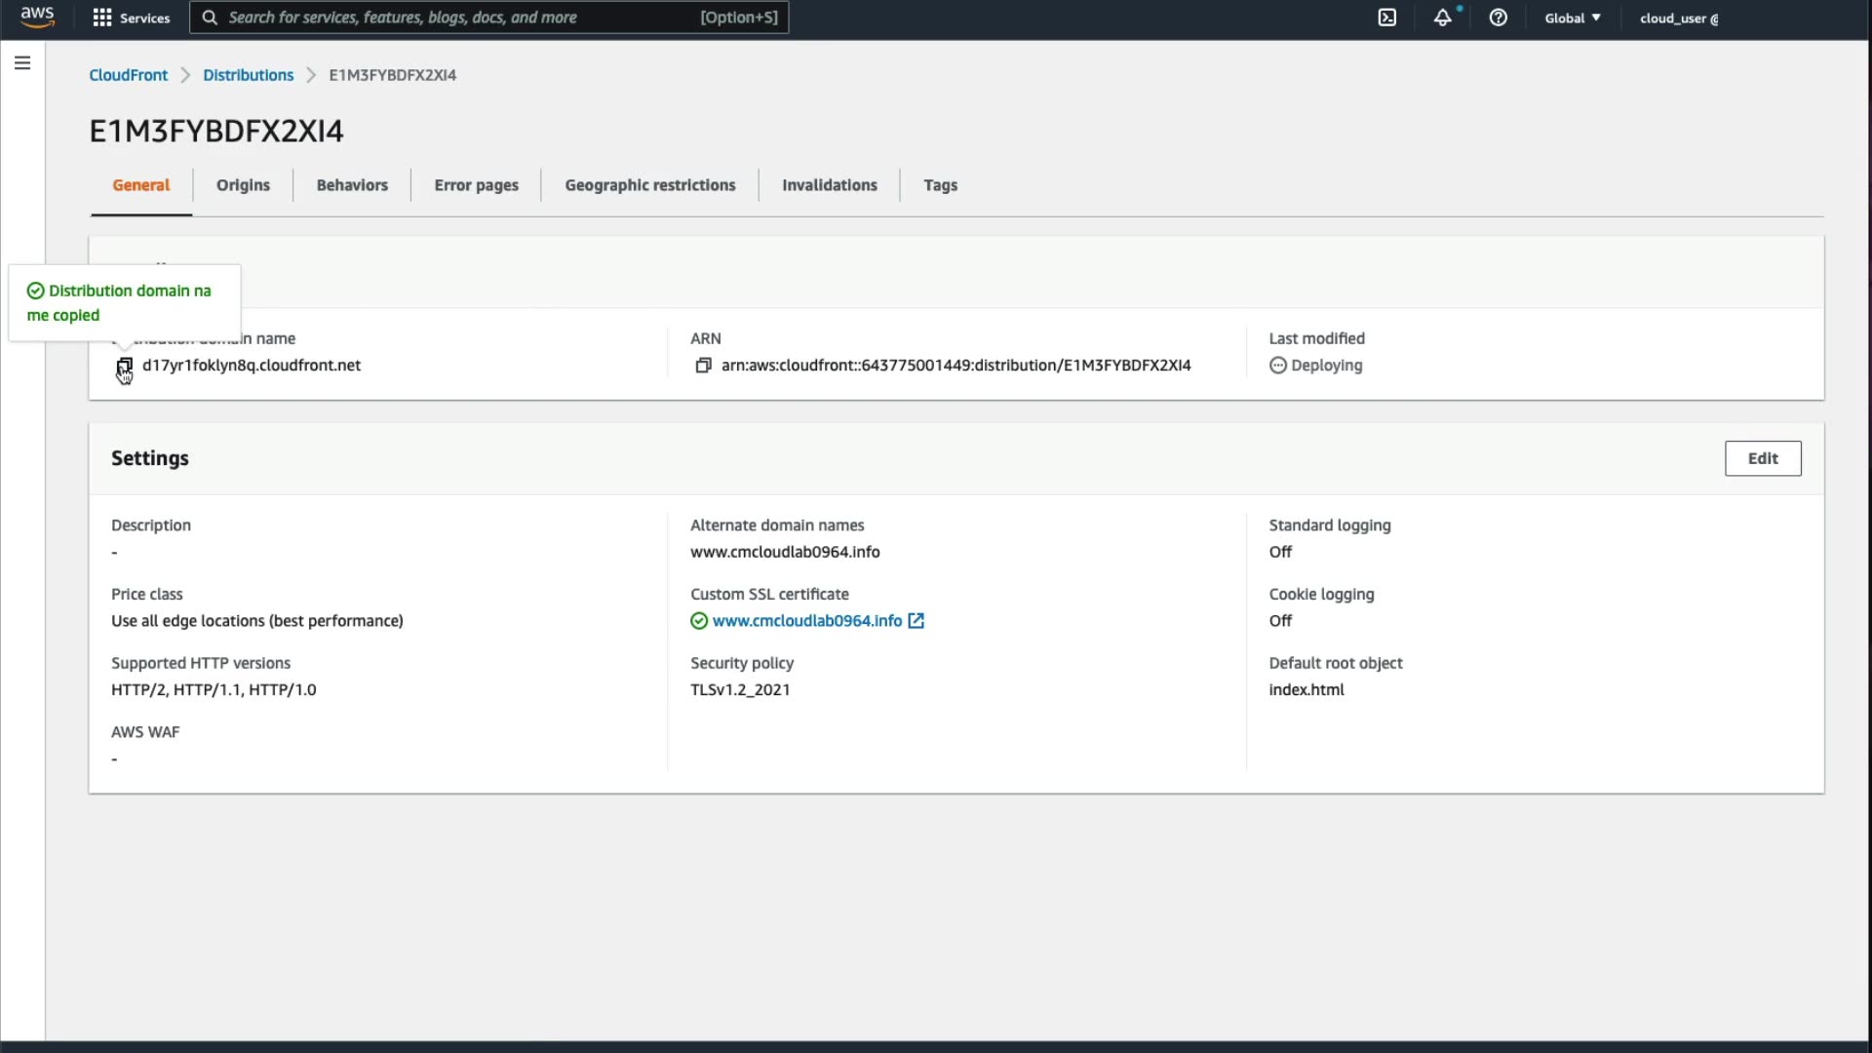The image size is (1872, 1053).
Task: Launch the CloudShell terminal icon
Action: (1386, 18)
